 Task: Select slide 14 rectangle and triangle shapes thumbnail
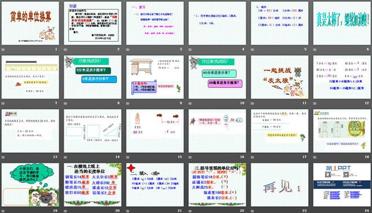pos(92,131)
